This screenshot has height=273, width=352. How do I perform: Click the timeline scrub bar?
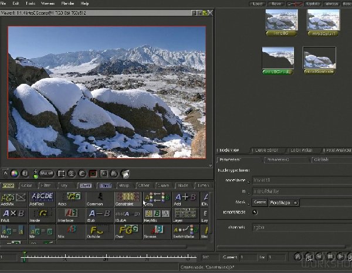tap(111, 257)
